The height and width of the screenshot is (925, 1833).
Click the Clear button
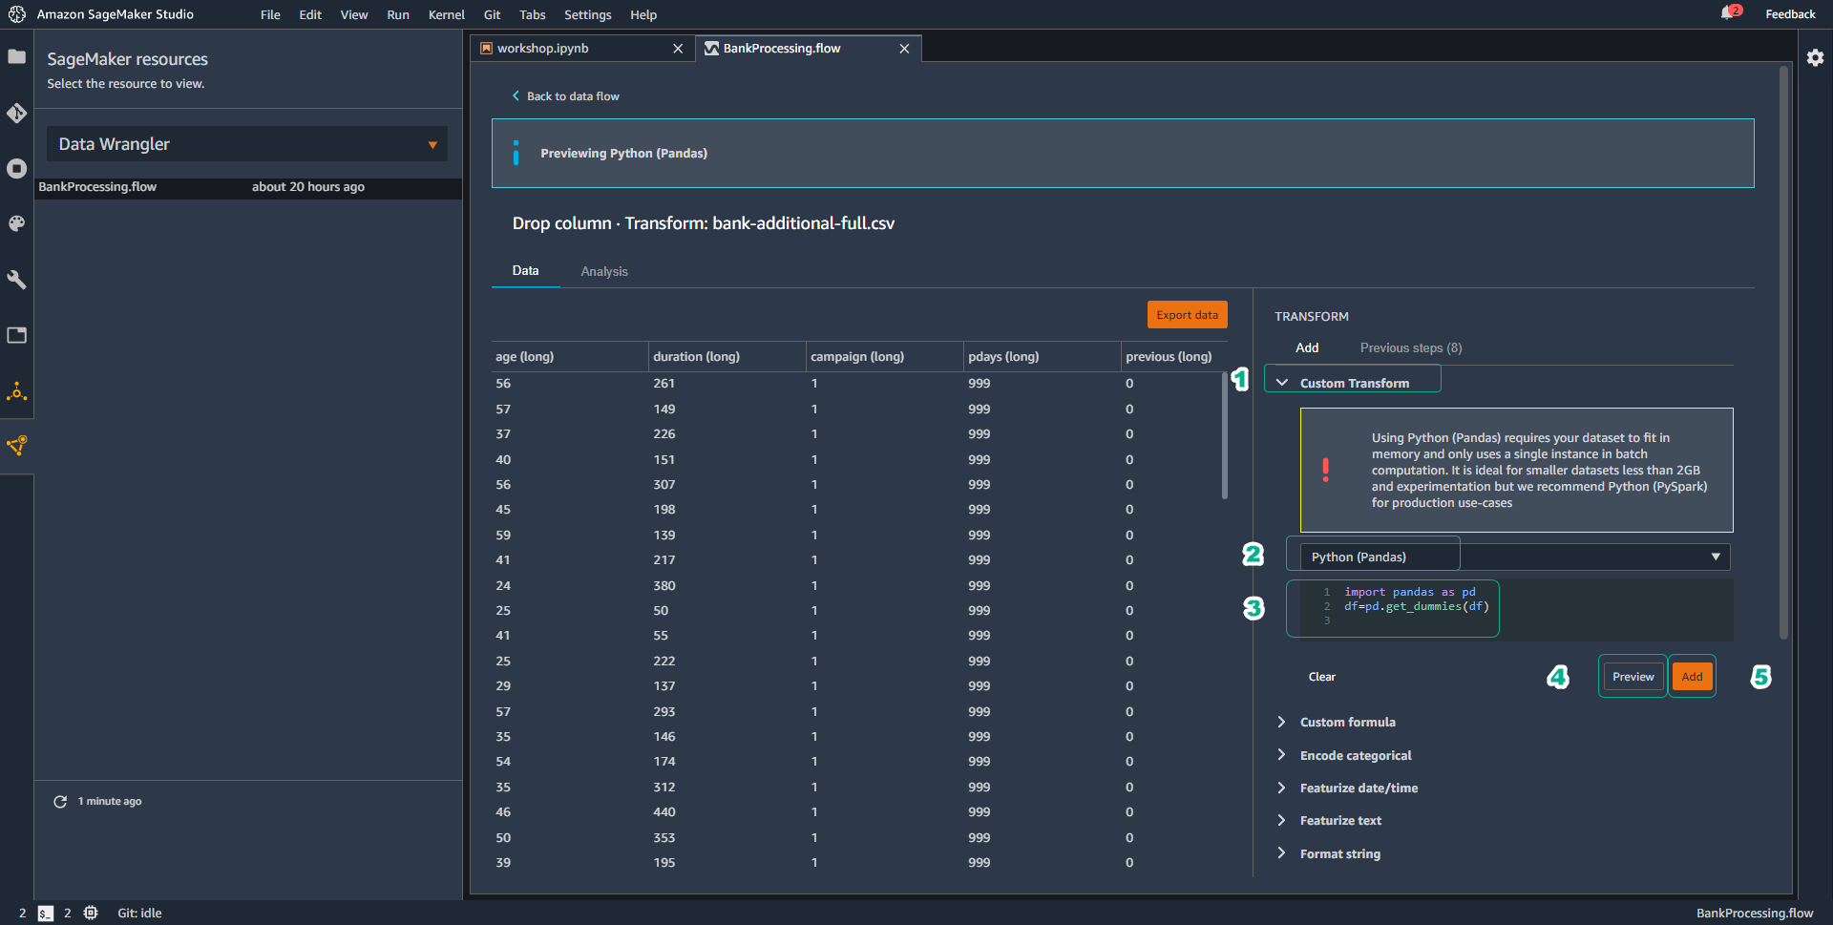click(1321, 677)
